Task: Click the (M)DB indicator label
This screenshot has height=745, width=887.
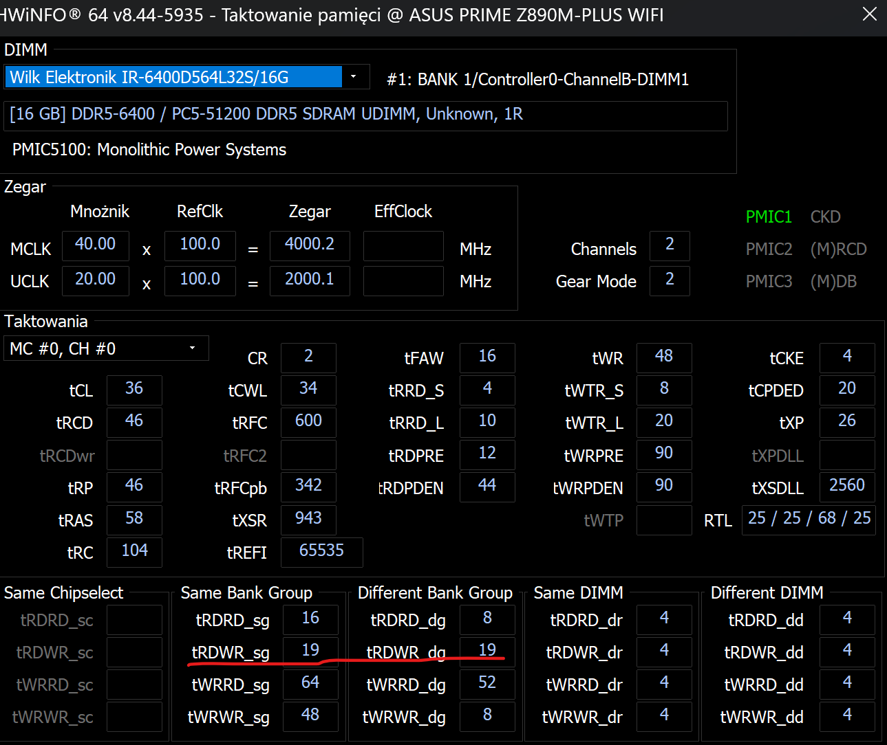Action: tap(833, 282)
